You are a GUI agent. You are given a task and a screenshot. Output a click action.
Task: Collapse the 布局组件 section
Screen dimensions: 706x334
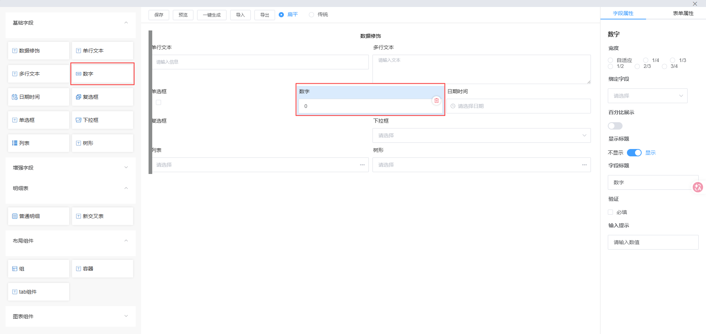click(x=126, y=241)
